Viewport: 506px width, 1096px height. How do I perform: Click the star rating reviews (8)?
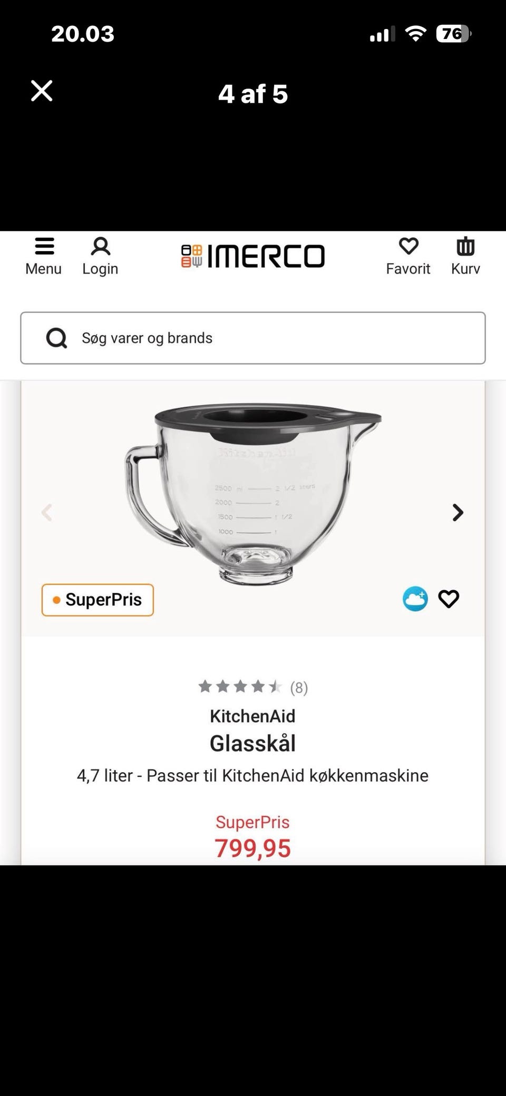click(252, 687)
